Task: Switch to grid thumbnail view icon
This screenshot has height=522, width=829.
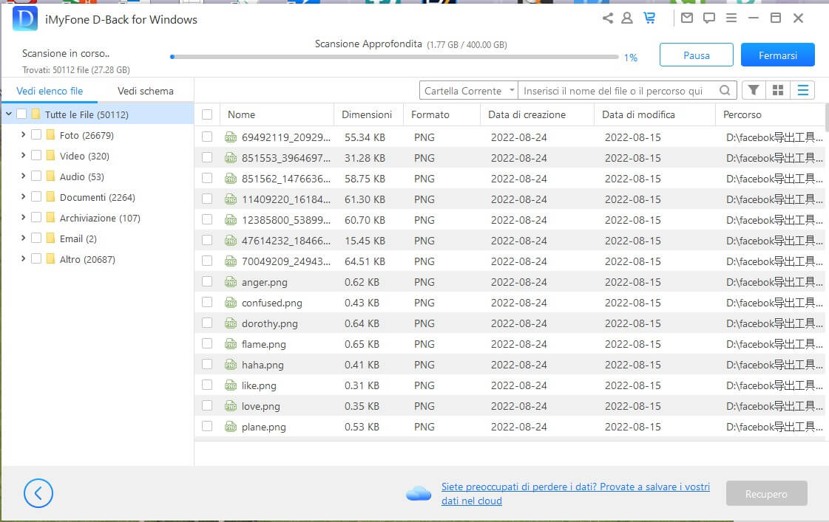Action: coord(778,90)
